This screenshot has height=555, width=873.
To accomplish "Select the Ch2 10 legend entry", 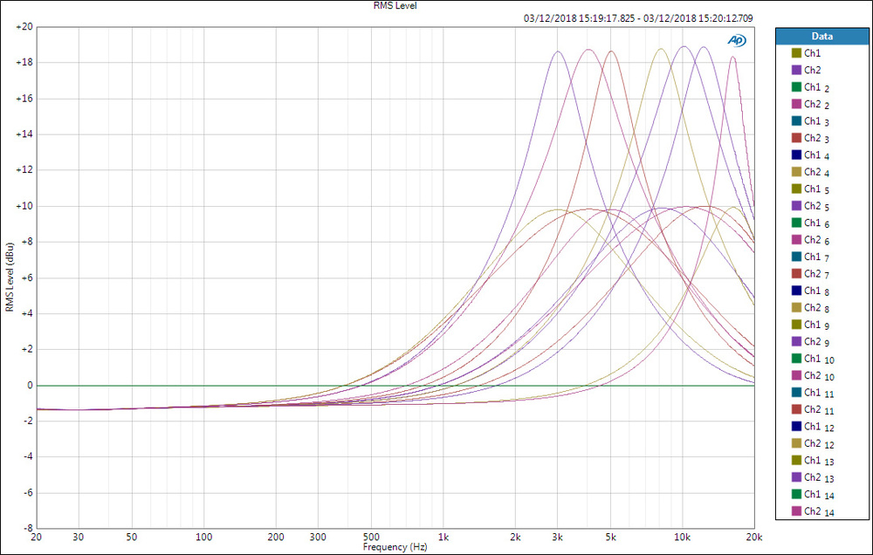I will [x=816, y=376].
